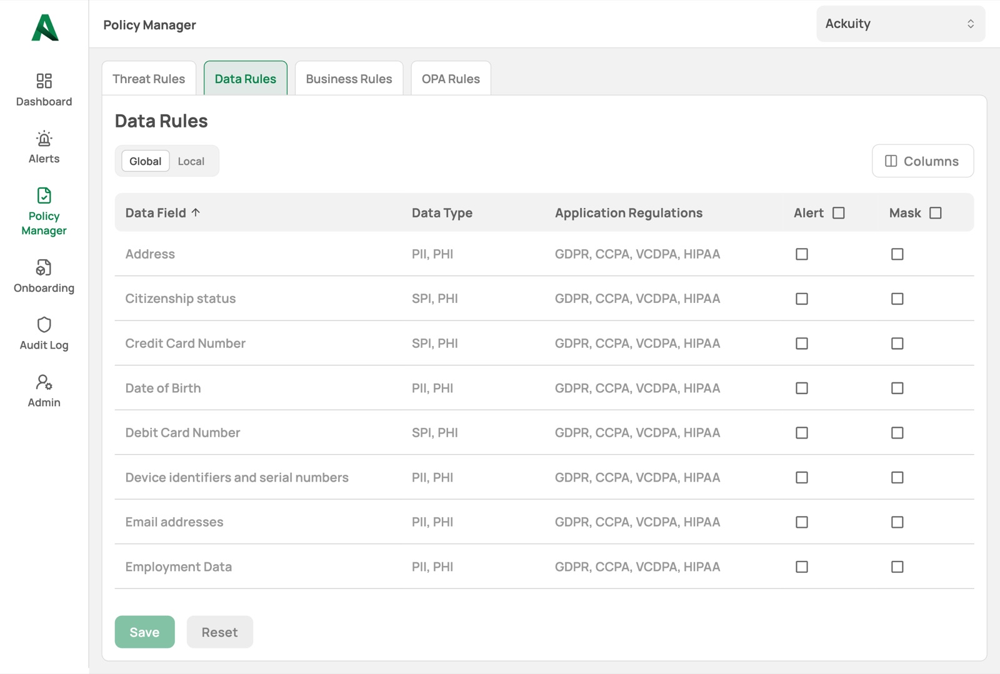1000x674 pixels.
Task: Check Alert for Citizenship status
Action: pos(802,299)
